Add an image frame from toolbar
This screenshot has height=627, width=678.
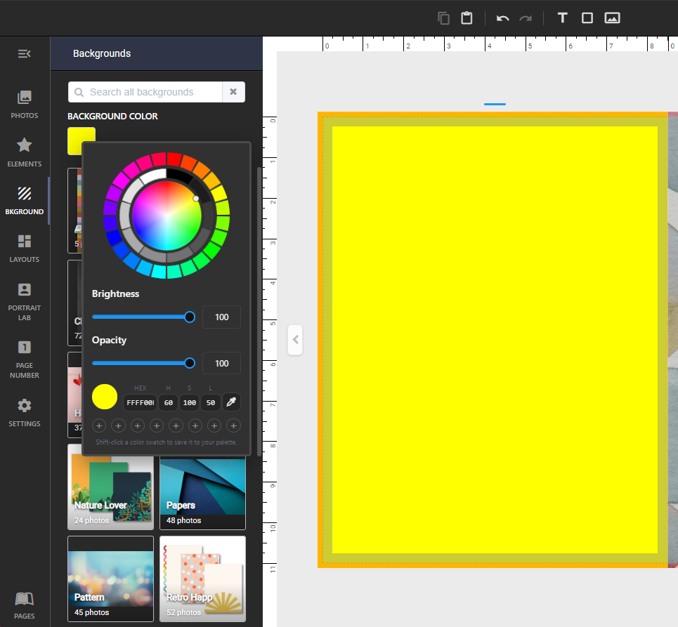pos(612,18)
